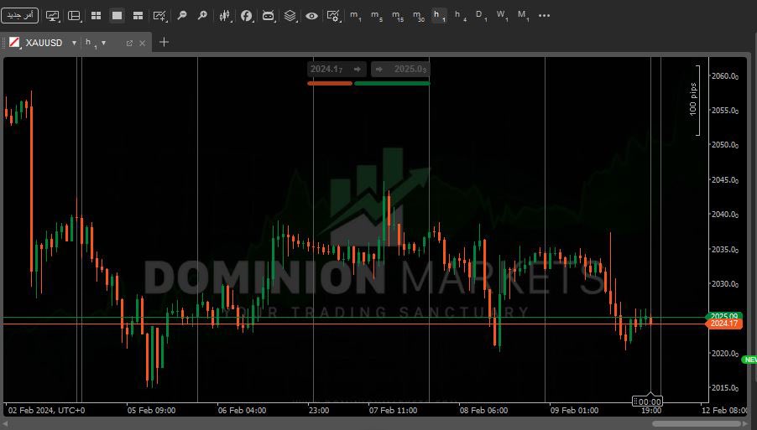This screenshot has height=430, width=757.
Task: Toggle viewing options eye icon
Action: tap(312, 16)
